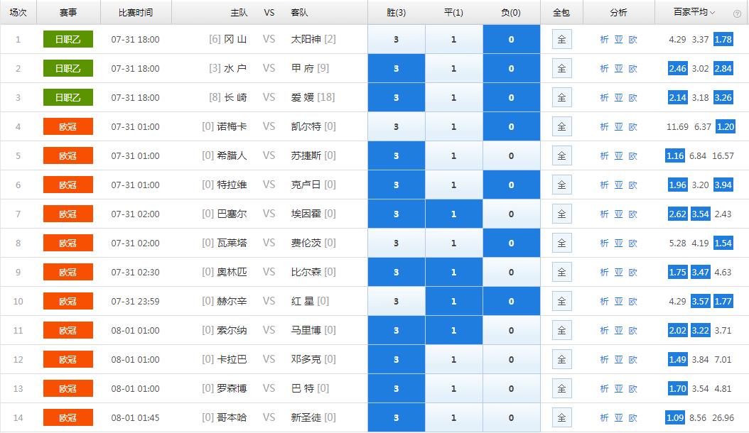Open 欧 European odds for 长崎 match
749x433 pixels.
click(633, 98)
